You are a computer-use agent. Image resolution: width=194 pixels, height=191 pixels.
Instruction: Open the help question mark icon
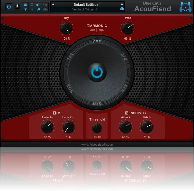[25, 9]
